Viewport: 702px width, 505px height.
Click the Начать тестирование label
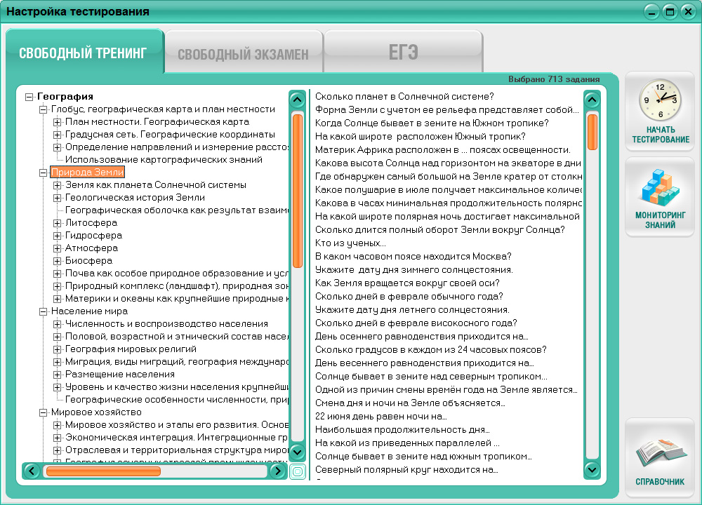[661, 134]
